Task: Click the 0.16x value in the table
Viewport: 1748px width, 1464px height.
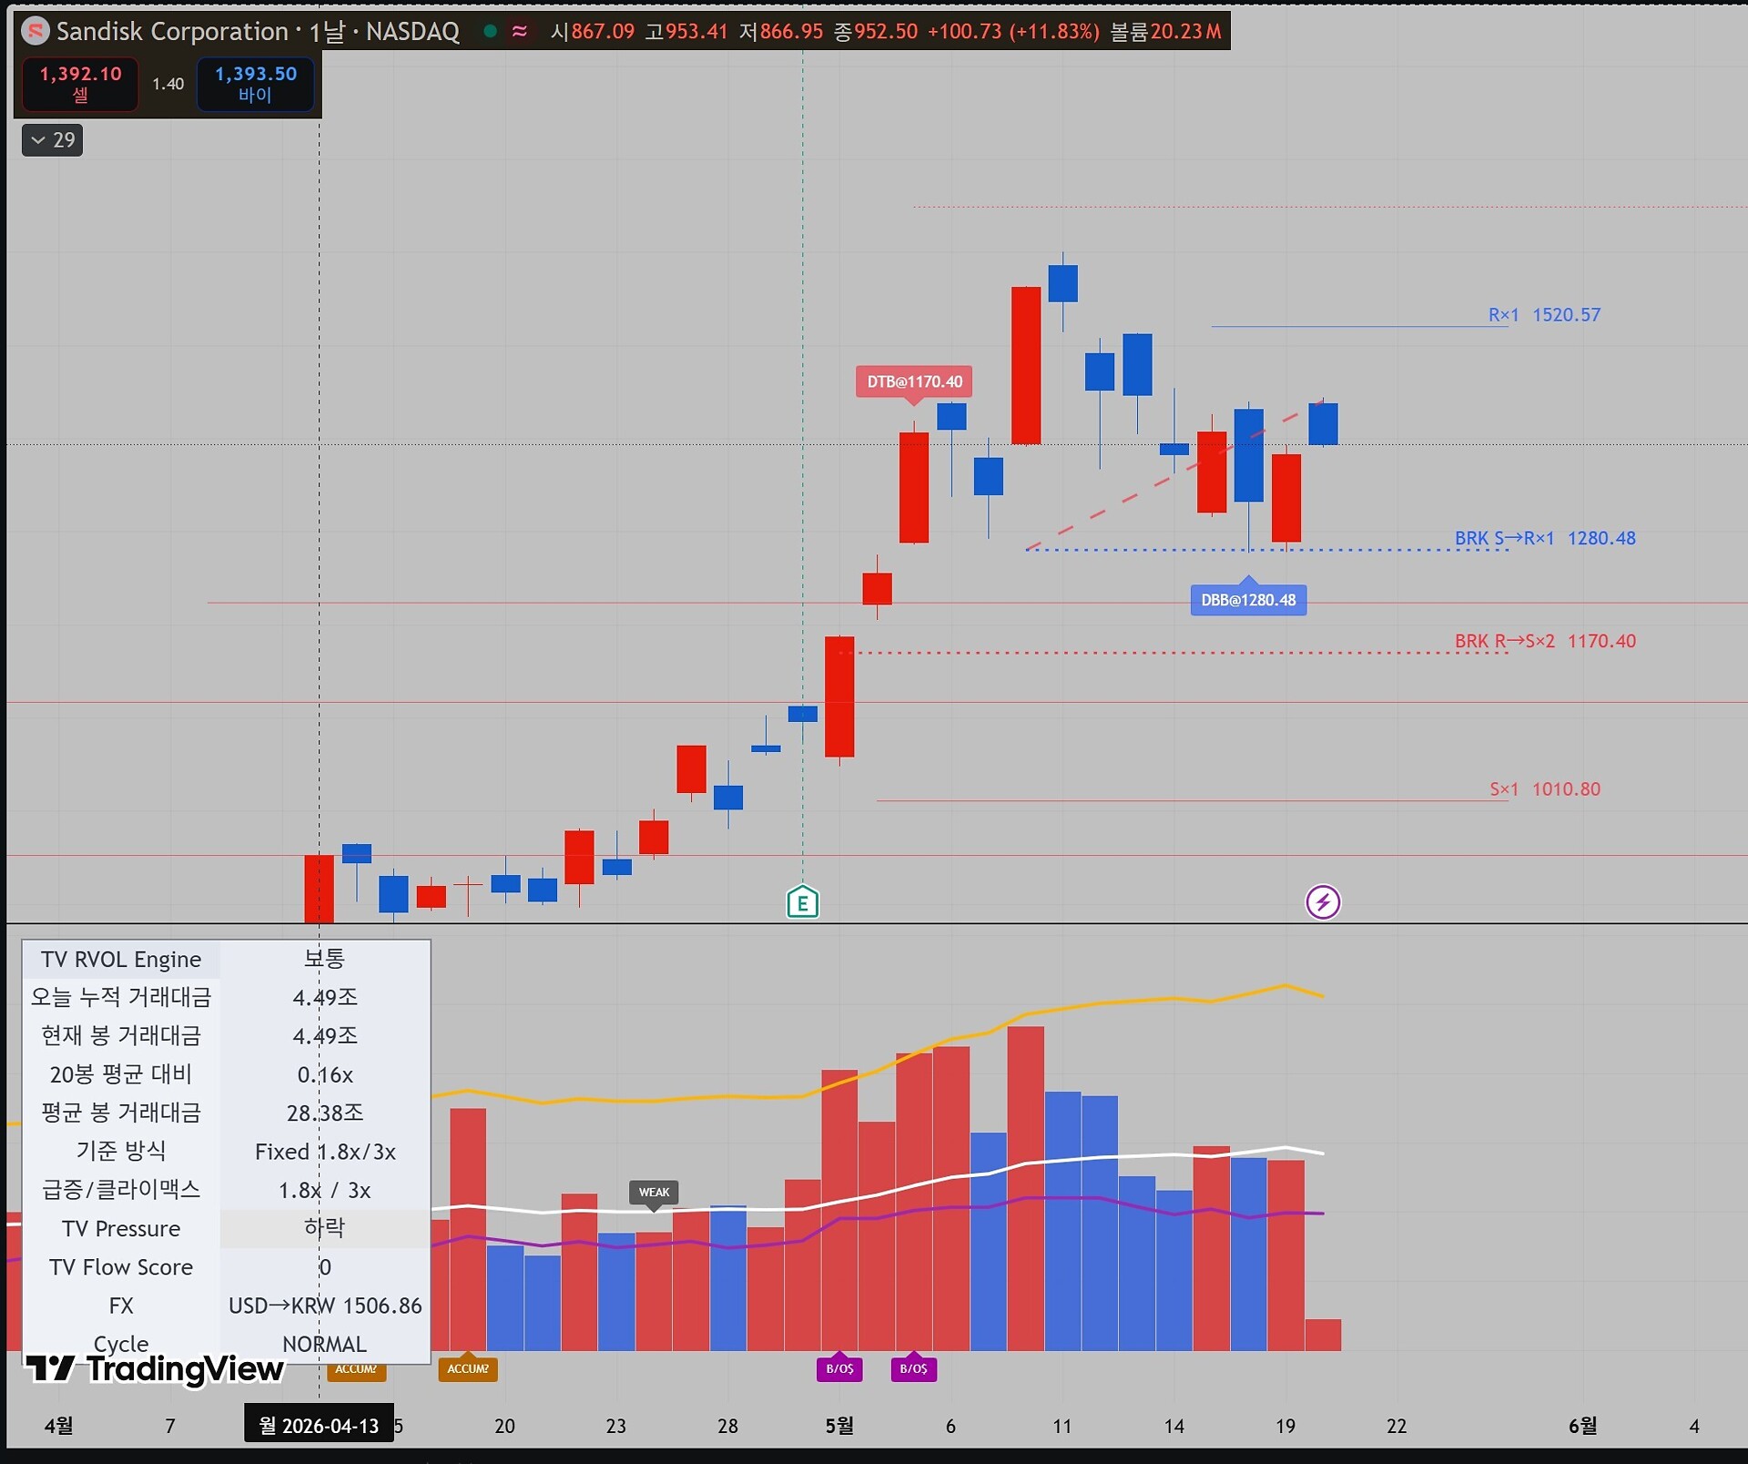Action: [325, 1075]
